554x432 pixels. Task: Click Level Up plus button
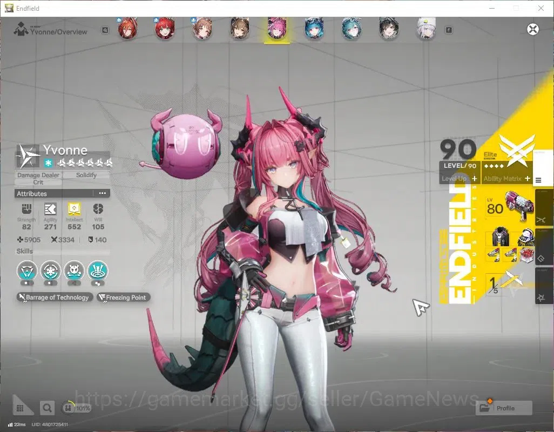pyautogui.click(x=474, y=179)
